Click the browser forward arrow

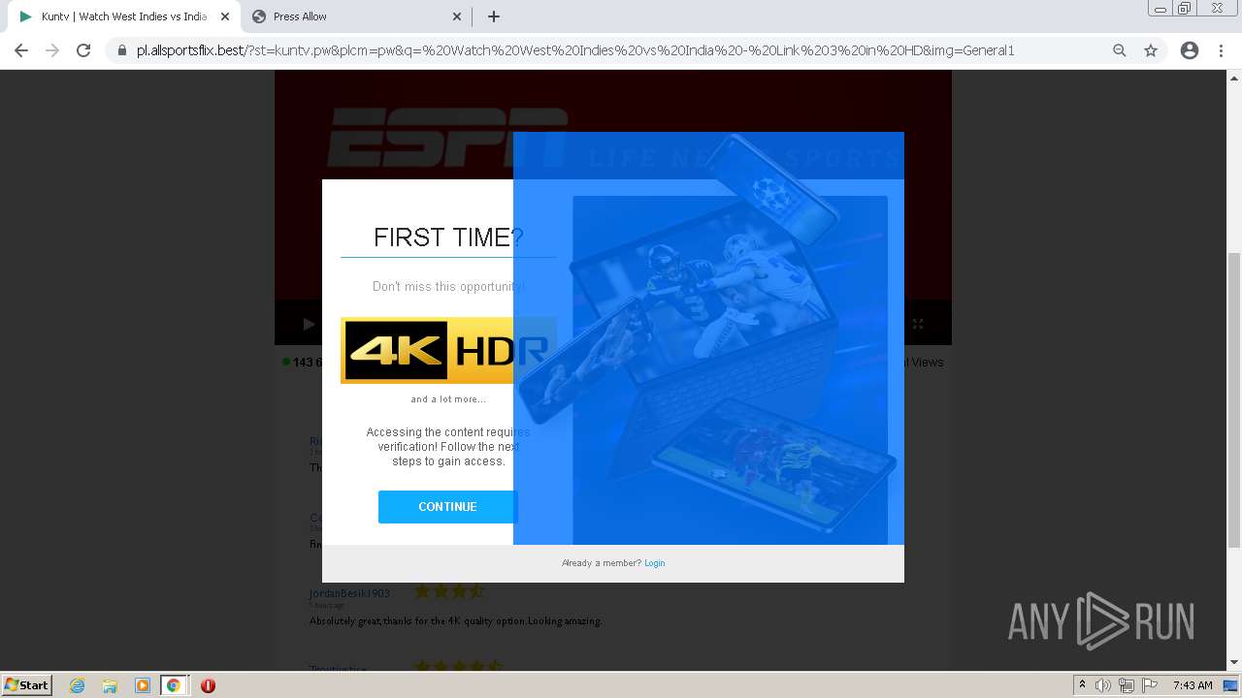52,50
